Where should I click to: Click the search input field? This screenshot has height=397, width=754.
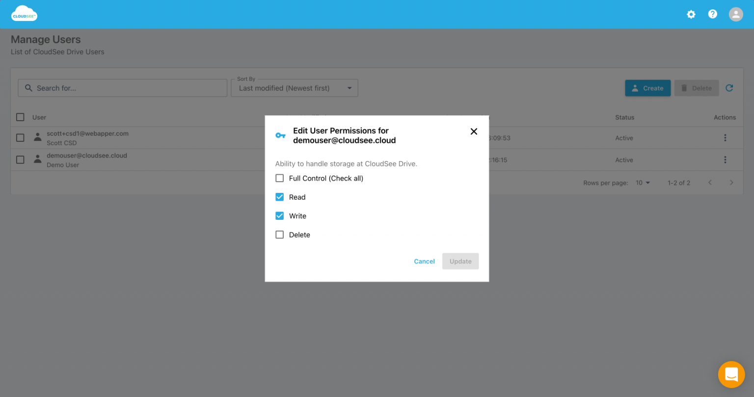click(122, 88)
